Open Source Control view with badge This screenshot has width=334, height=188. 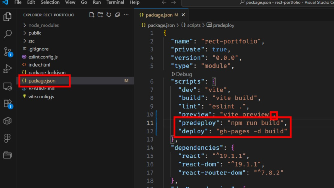tap(8, 52)
